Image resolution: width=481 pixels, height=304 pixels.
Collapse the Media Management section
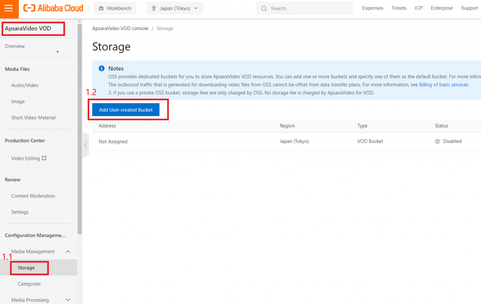coord(68,251)
